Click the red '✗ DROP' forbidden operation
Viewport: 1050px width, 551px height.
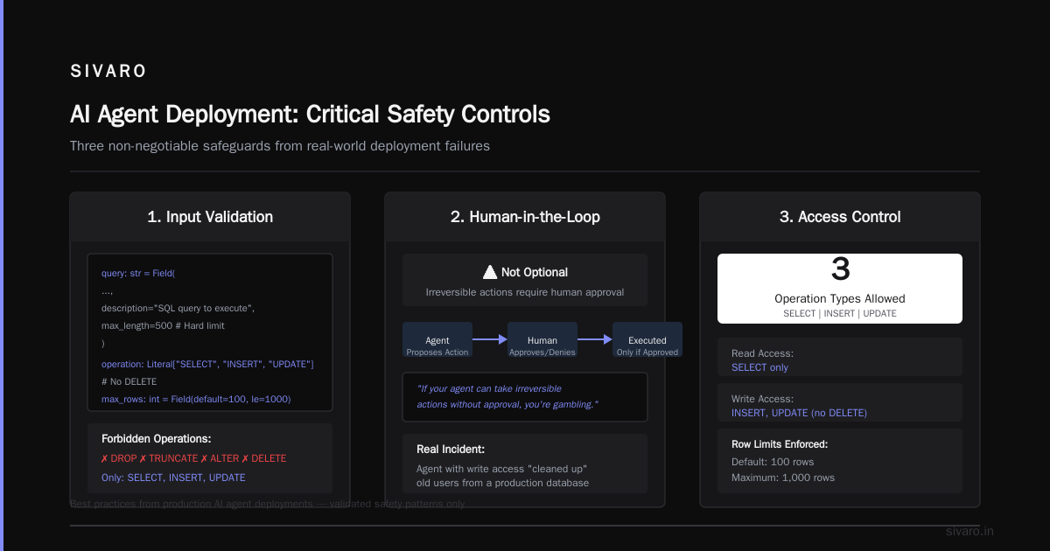tap(119, 458)
